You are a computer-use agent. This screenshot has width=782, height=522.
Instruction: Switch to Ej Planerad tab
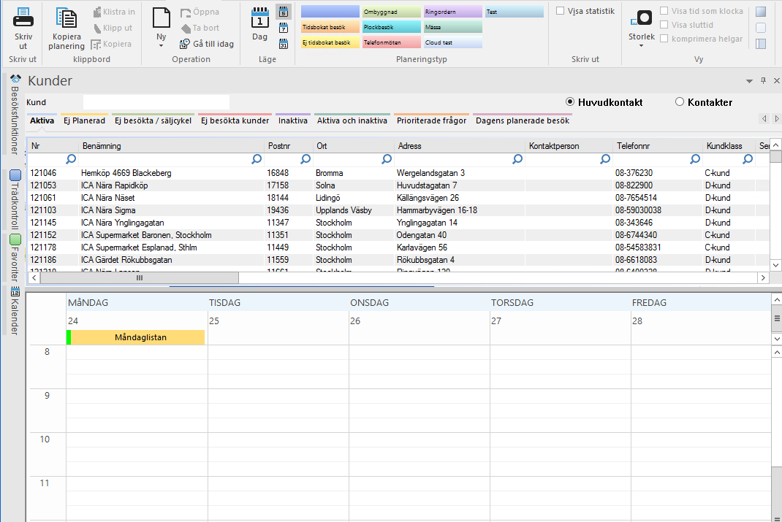pyautogui.click(x=84, y=120)
